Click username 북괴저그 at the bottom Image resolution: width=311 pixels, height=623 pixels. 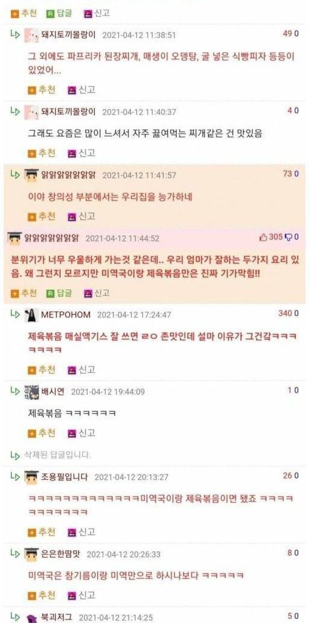(x=57, y=617)
